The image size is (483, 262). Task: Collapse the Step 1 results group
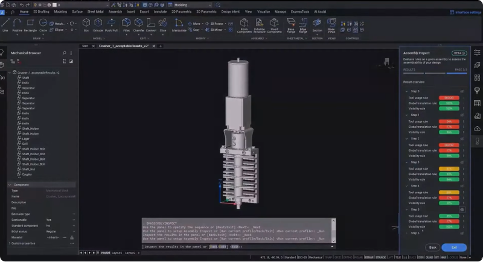click(406, 115)
